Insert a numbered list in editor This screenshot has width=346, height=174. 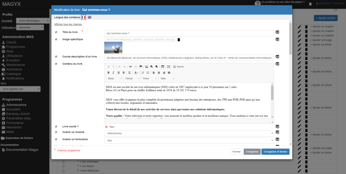tap(143, 73)
